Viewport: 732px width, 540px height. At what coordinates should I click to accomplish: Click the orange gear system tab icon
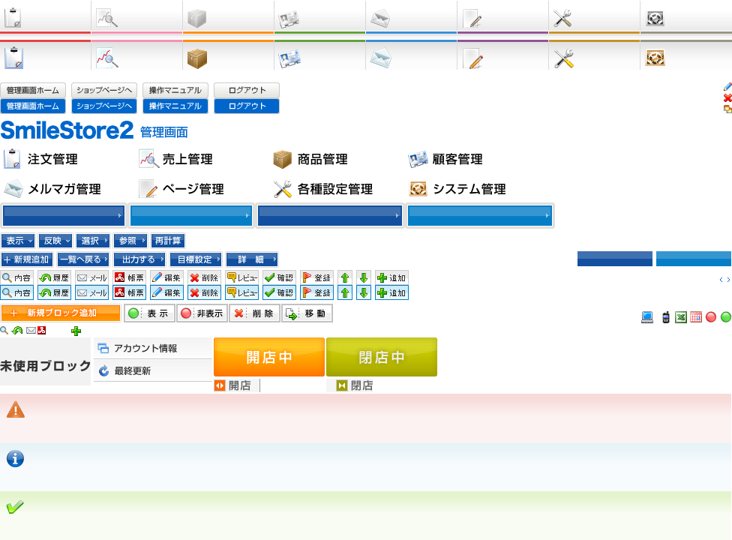[655, 58]
